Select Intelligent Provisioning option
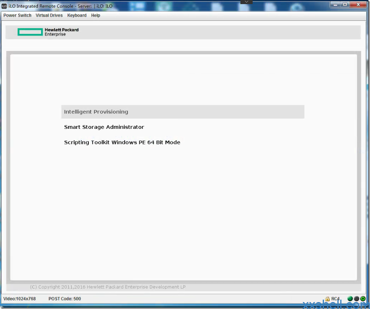370x309 pixels. 183,112
